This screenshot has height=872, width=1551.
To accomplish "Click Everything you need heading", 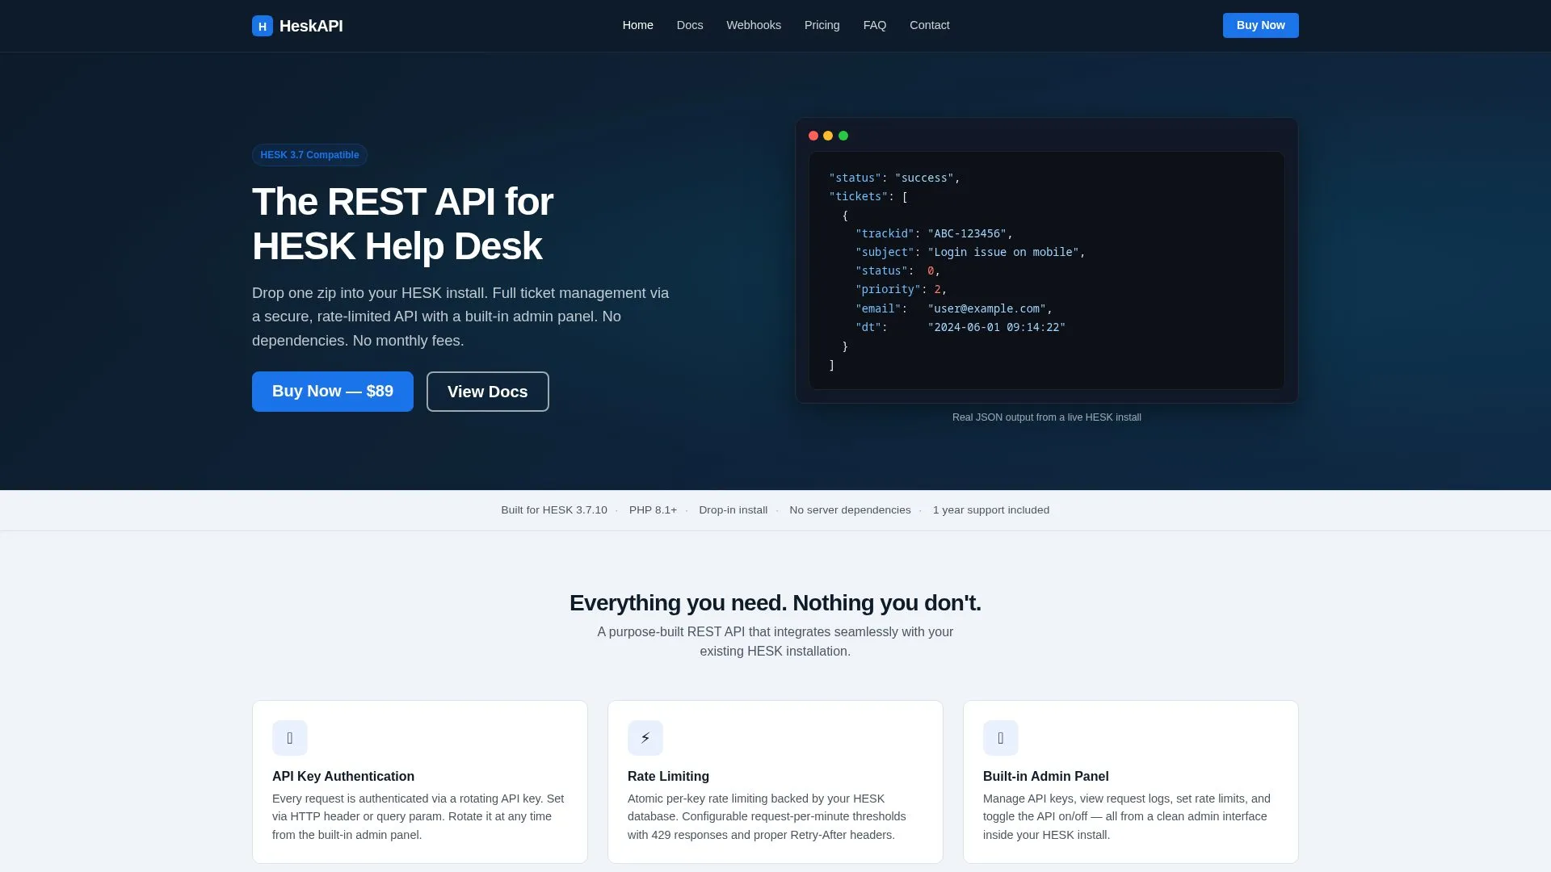I will coord(775,603).
